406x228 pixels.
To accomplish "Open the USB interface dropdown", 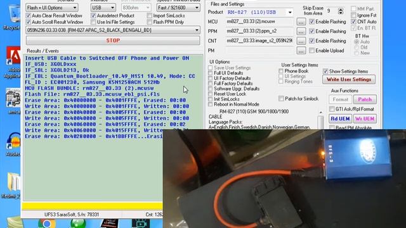I will (103, 8).
